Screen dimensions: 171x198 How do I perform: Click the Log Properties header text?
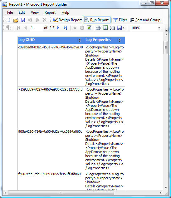[x=98, y=40]
